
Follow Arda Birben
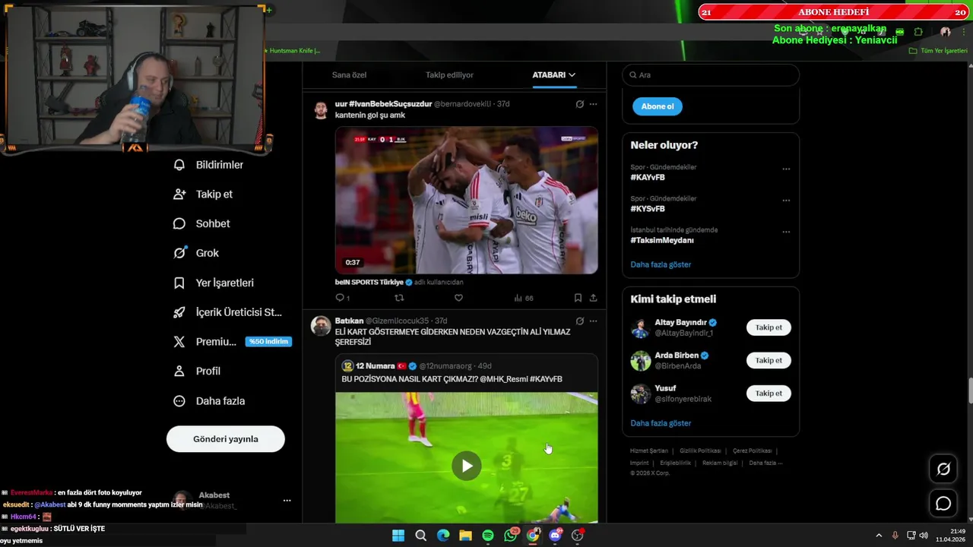tap(769, 360)
